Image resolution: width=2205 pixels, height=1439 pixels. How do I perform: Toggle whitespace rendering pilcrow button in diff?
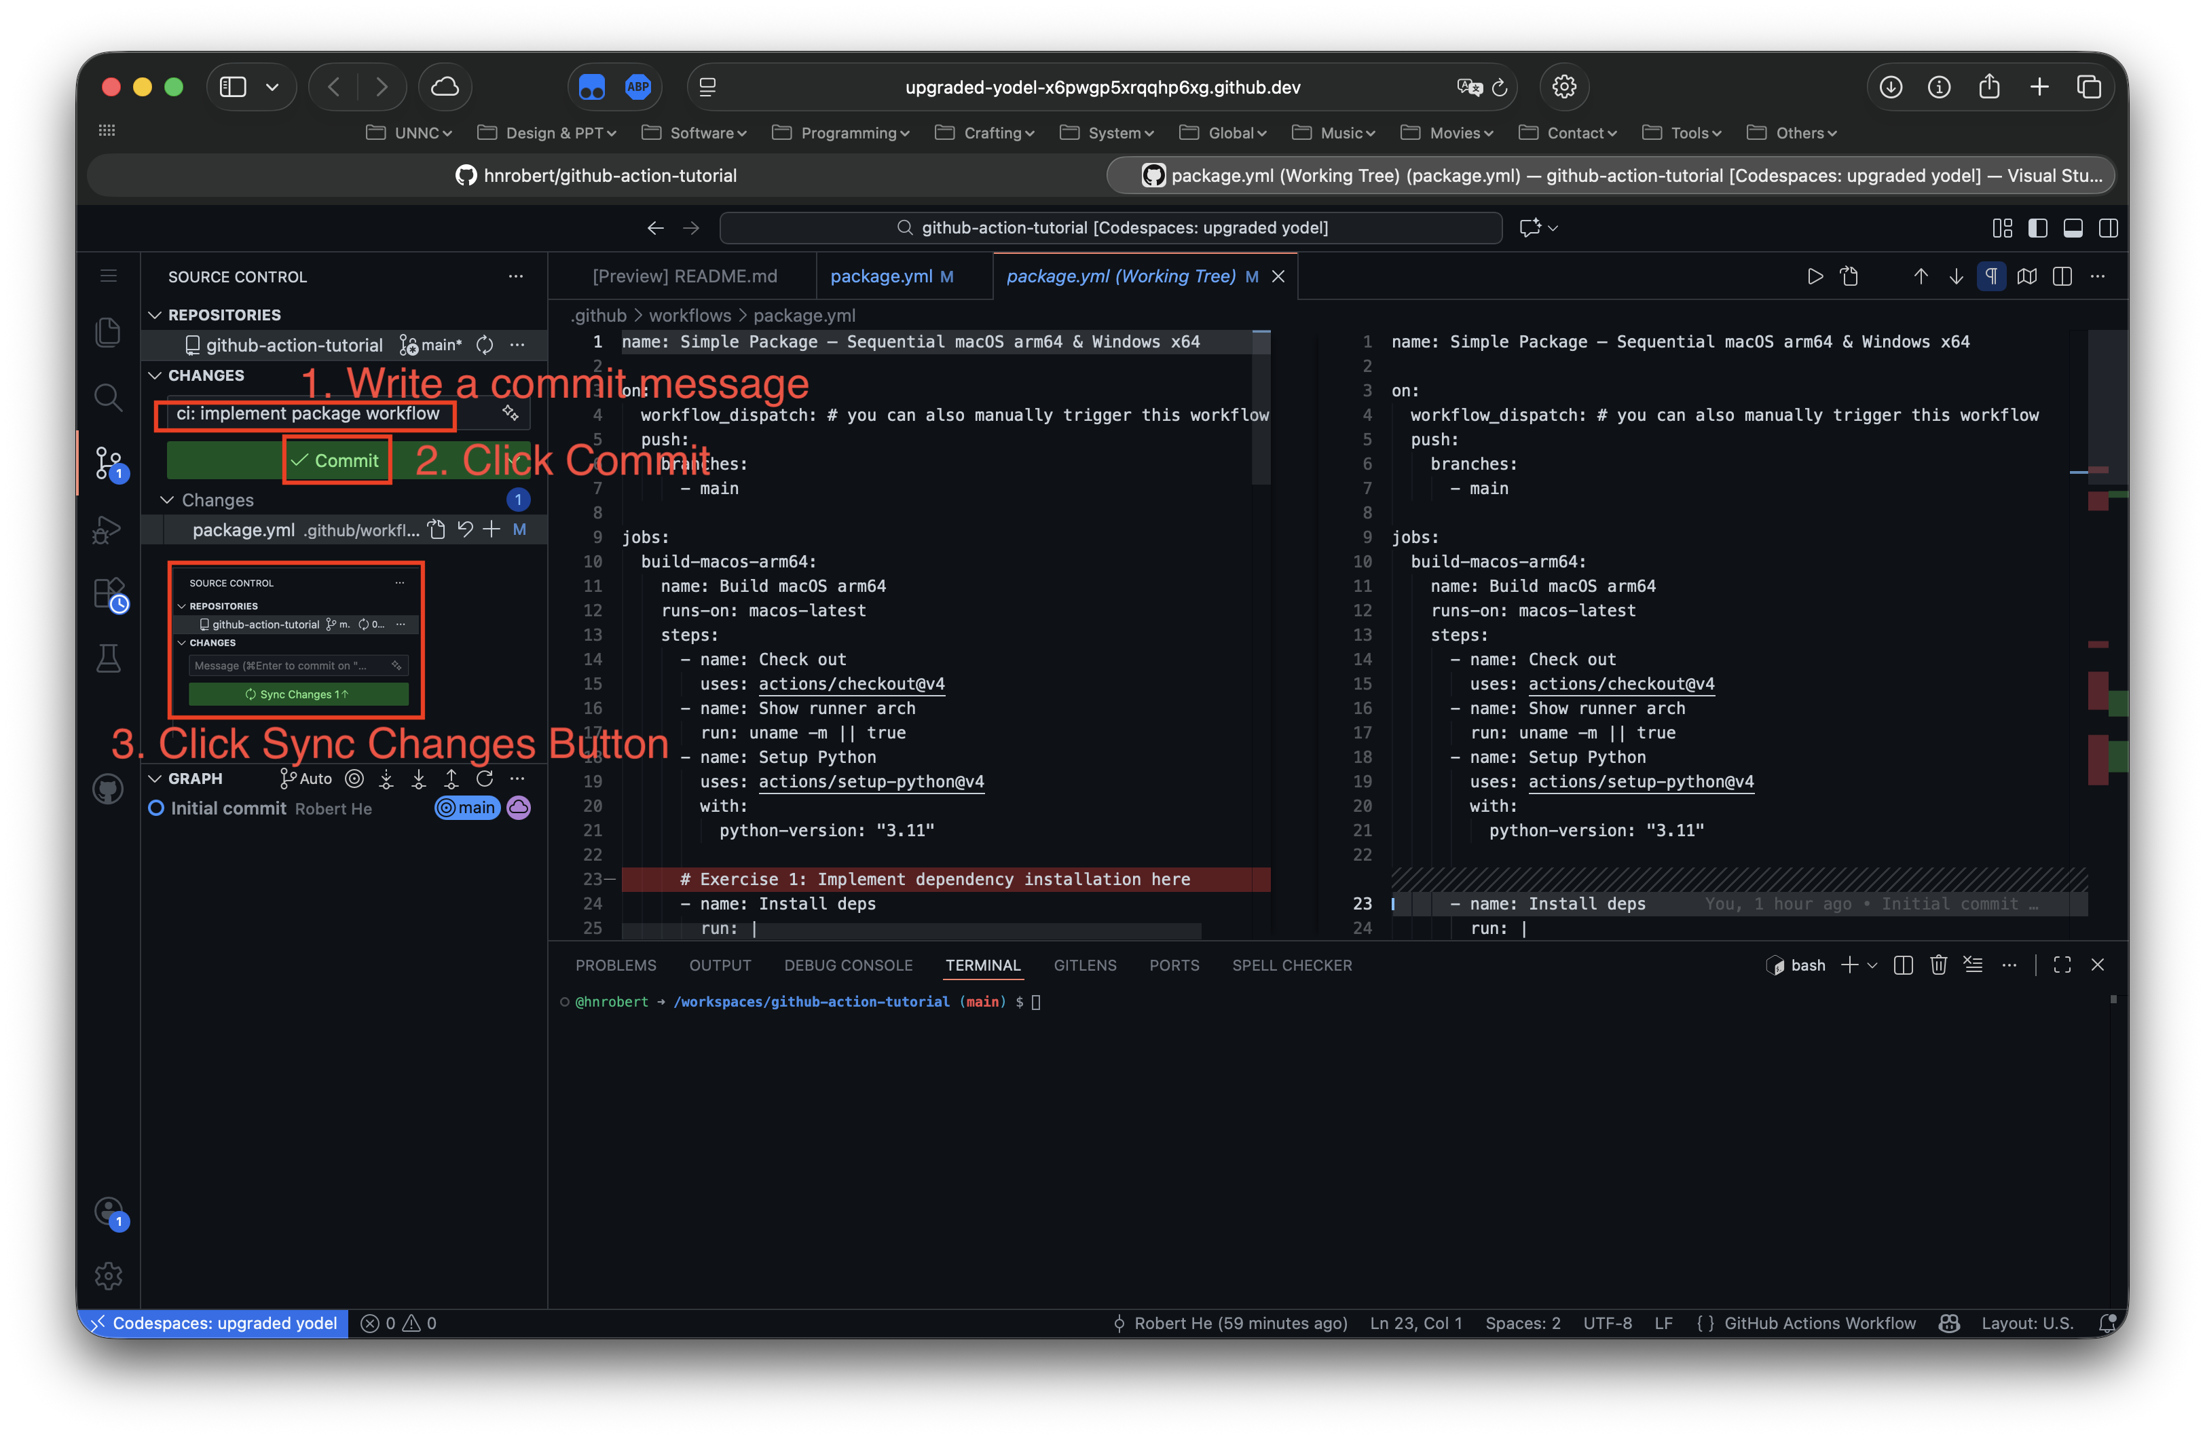[1991, 276]
